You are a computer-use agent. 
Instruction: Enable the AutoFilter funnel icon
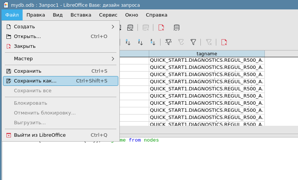coord(168,42)
